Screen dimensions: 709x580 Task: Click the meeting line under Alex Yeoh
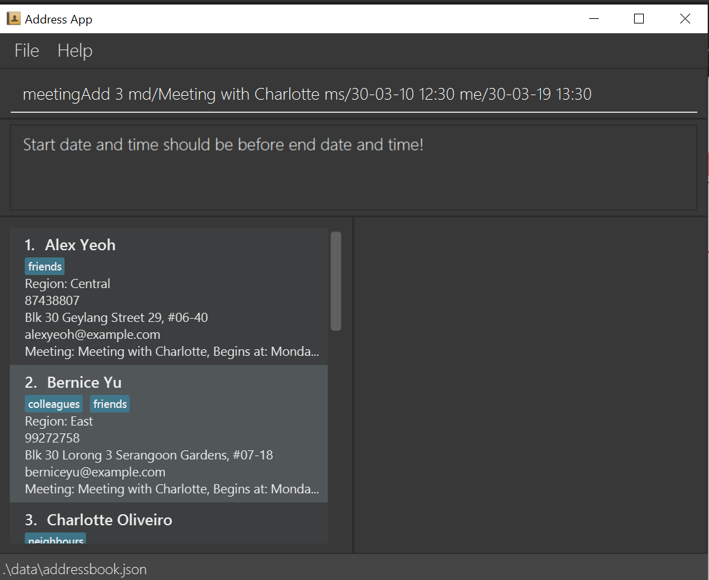172,351
